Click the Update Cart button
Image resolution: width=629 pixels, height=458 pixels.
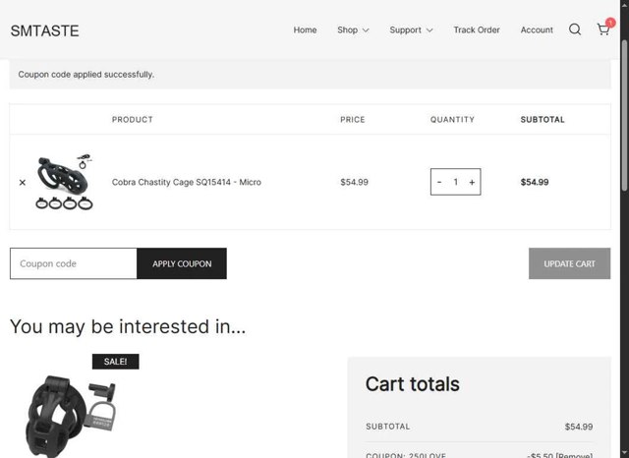[569, 263]
